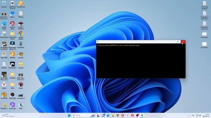The width and height of the screenshot is (211, 118).
Task: Open the OBS Studio desktop shortcut
Action: click(13, 96)
